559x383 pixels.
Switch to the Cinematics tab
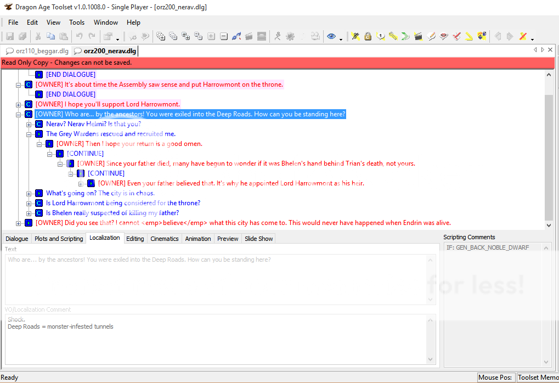[165, 239]
